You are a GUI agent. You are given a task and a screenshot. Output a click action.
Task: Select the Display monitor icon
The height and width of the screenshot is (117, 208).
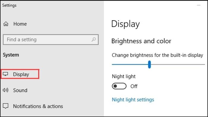(5, 74)
